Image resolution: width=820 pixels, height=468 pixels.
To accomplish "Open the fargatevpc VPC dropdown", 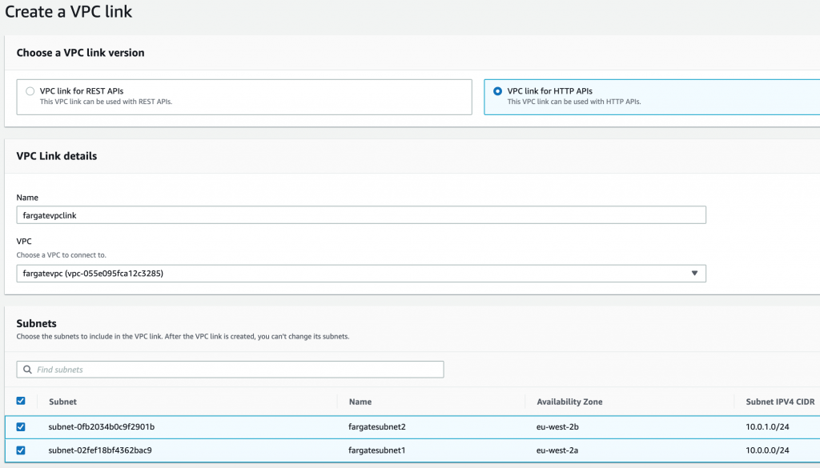I will coord(360,273).
